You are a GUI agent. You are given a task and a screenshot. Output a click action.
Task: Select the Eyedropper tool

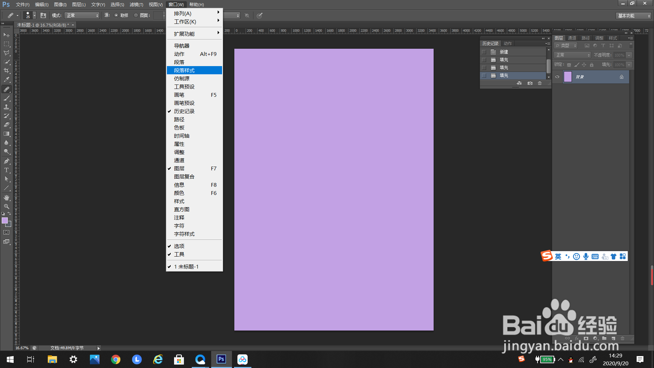pos(6,79)
